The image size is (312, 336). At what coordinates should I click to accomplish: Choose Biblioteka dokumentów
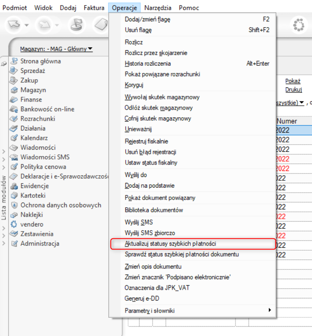(x=193, y=210)
